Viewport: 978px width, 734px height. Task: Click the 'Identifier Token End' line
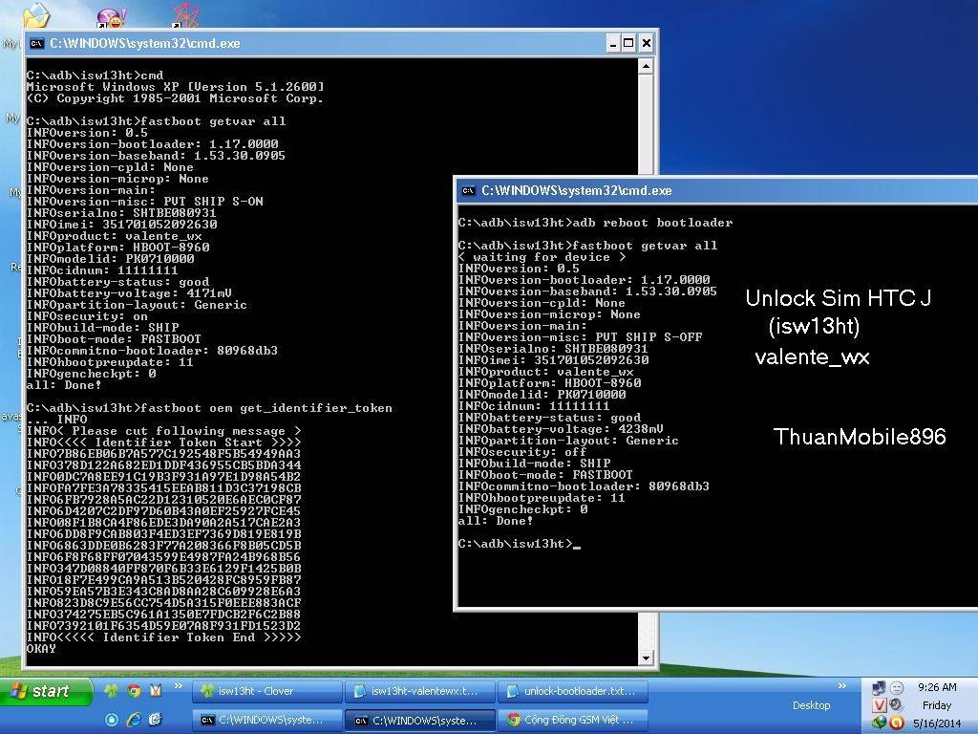pyautogui.click(x=163, y=637)
